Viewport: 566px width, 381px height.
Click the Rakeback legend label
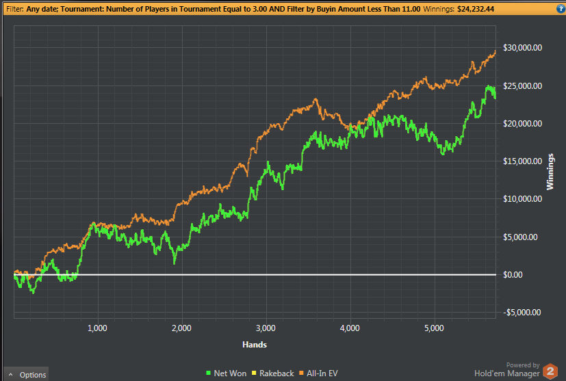coord(276,373)
